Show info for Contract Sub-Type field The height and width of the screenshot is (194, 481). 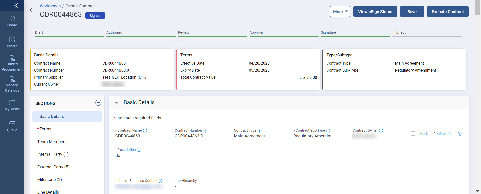pos(328,131)
